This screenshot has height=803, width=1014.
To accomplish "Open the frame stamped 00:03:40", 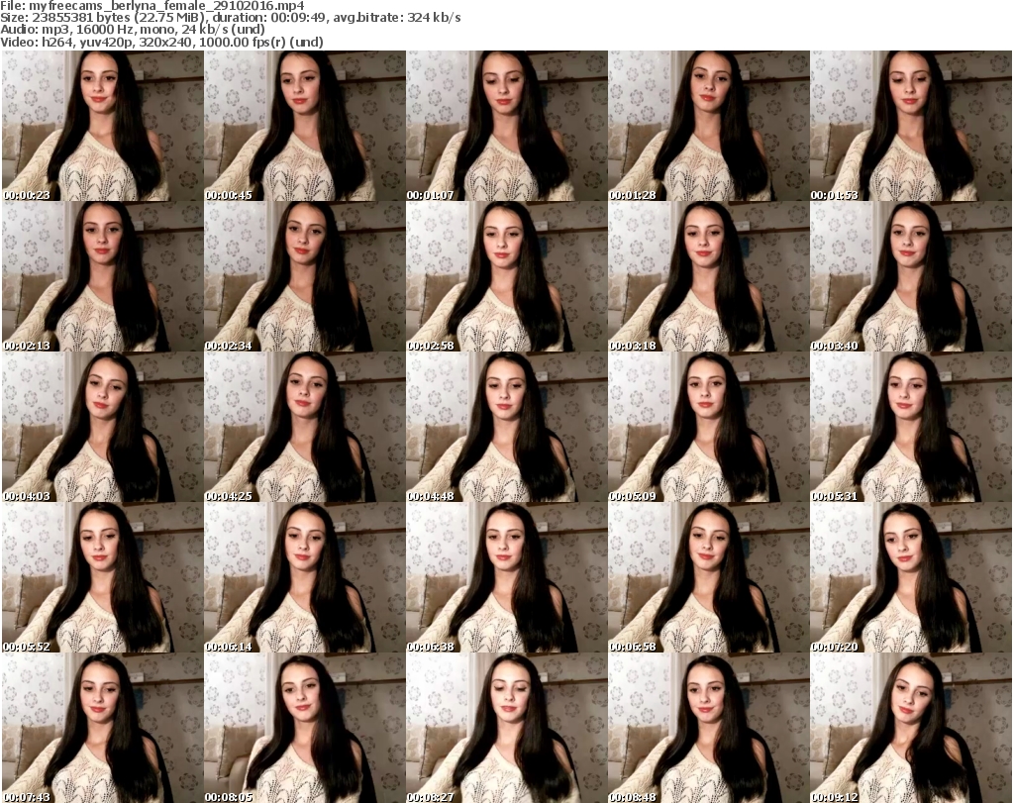I will [x=911, y=276].
